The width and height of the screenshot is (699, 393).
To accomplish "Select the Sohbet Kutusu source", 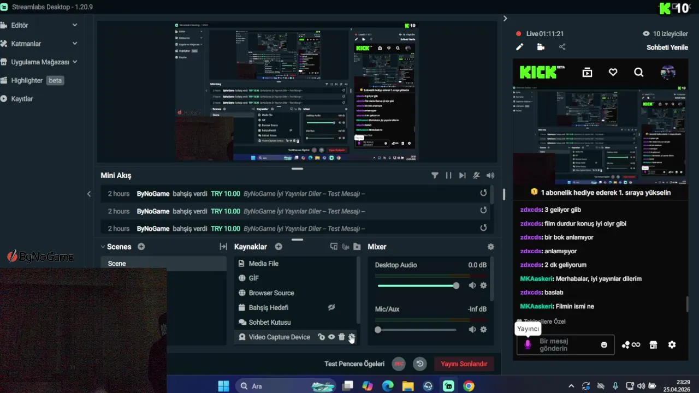I will [296, 323].
